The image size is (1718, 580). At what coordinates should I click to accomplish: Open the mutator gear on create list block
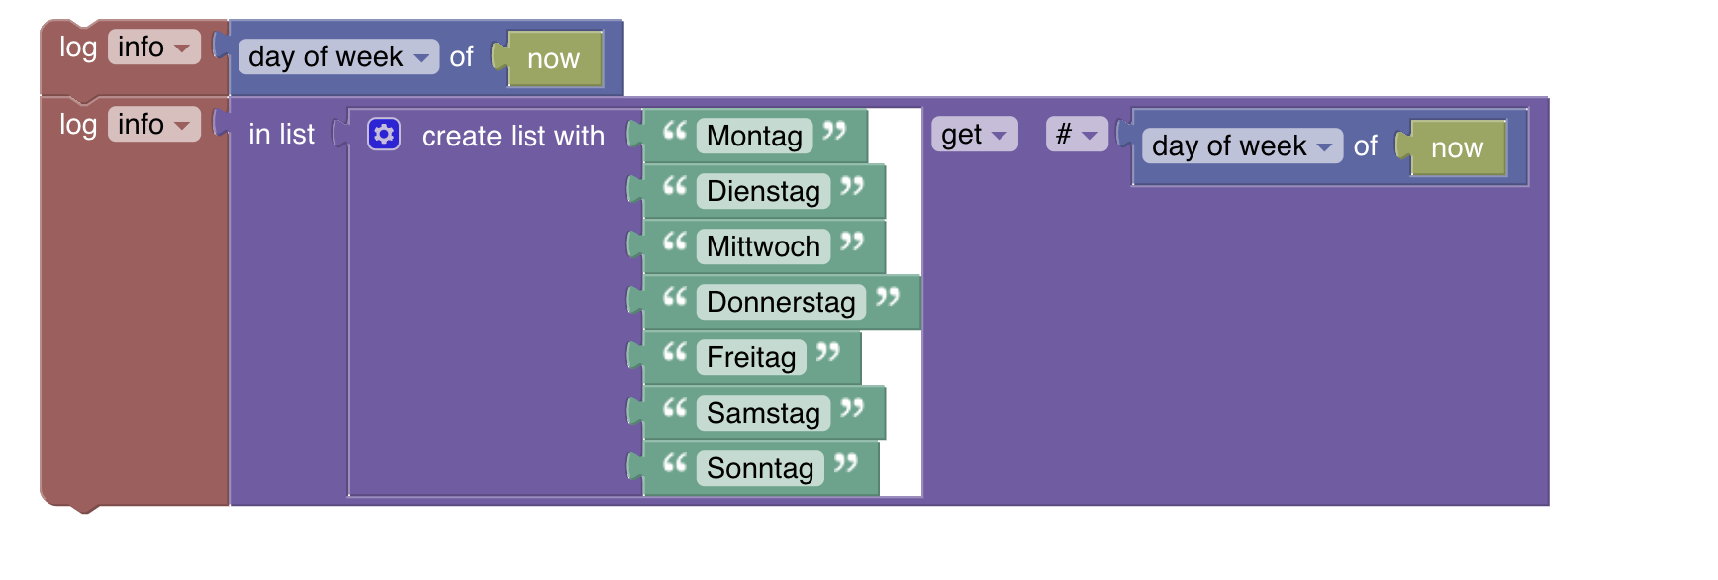click(x=384, y=135)
